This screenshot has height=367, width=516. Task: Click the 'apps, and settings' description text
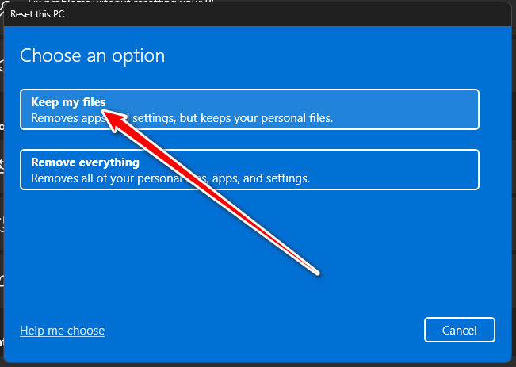coord(259,178)
